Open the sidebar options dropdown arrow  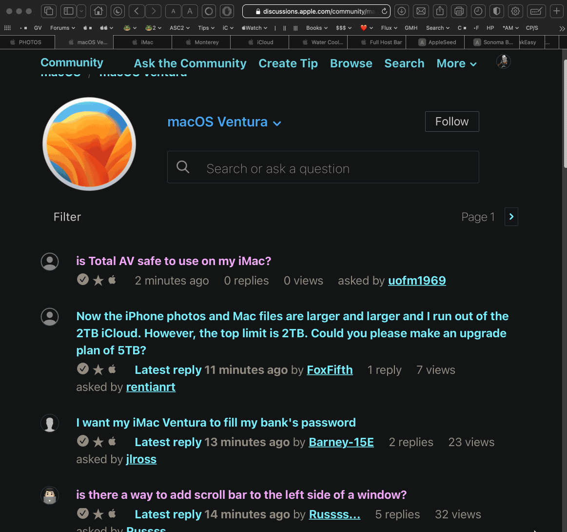point(81,11)
